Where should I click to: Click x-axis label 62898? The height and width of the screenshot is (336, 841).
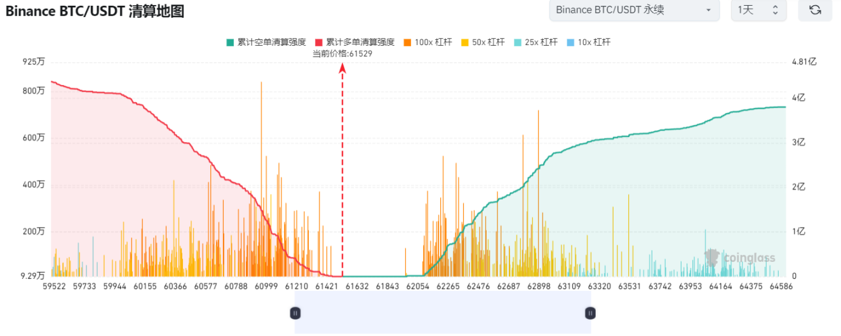click(x=539, y=286)
